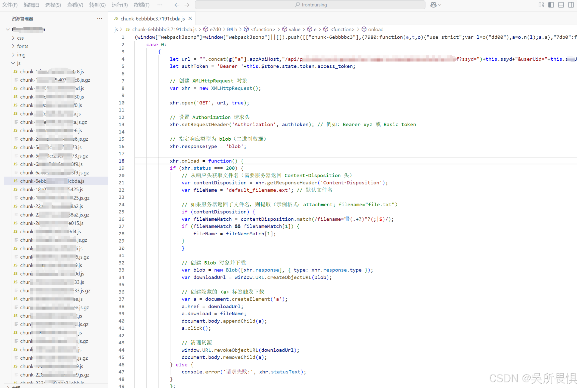Expand the img folder
Image resolution: width=578 pixels, height=388 pixels.
point(13,55)
